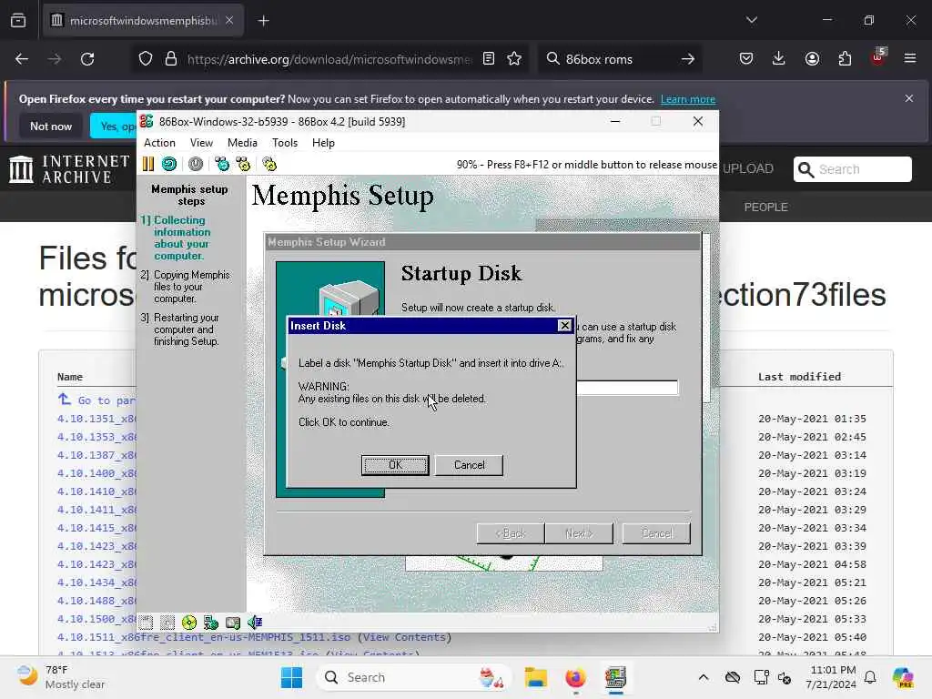This screenshot has height=699, width=932.
Task: Click the hard reset icon in 86Box toolbar
Action: (x=169, y=164)
